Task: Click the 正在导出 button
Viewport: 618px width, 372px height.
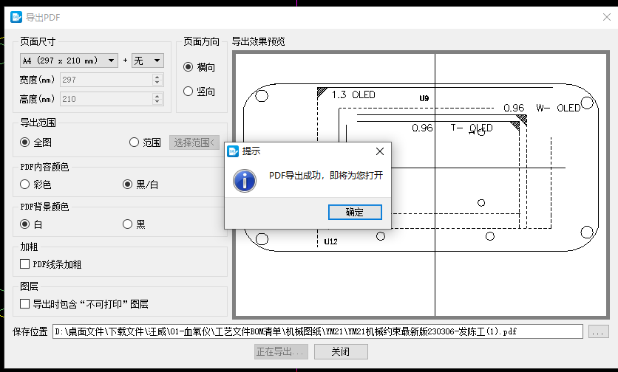Action: pos(281,351)
